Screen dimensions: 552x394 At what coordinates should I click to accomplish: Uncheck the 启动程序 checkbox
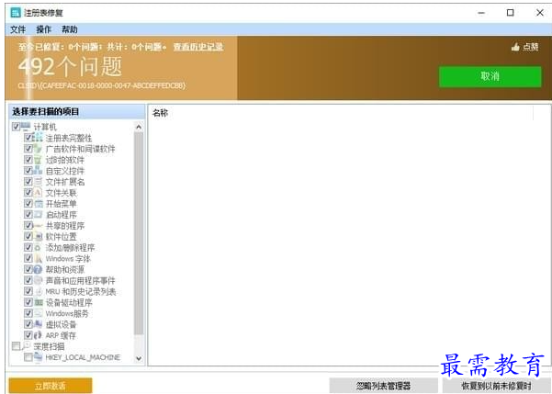click(x=28, y=214)
